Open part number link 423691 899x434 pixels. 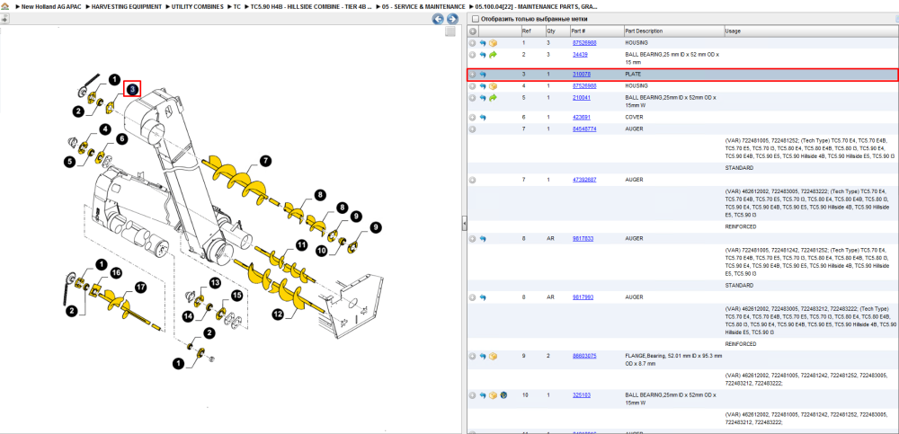582,117
